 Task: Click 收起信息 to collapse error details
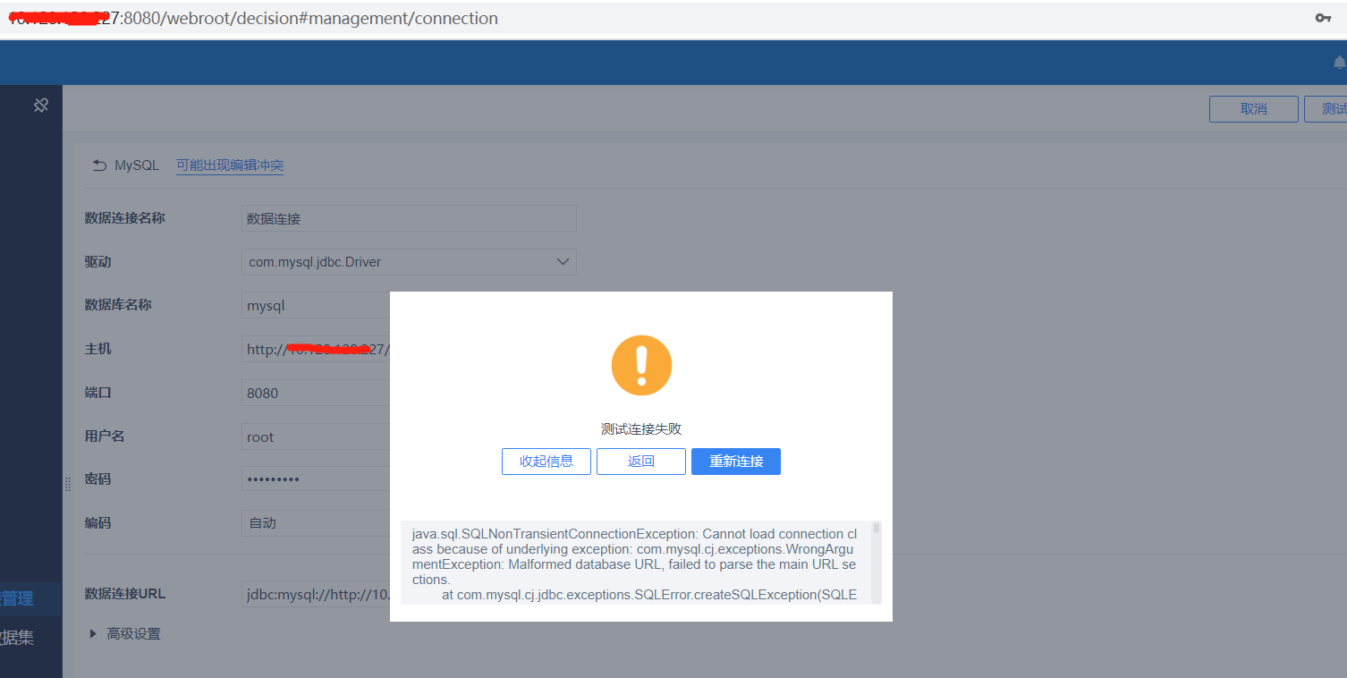click(546, 462)
